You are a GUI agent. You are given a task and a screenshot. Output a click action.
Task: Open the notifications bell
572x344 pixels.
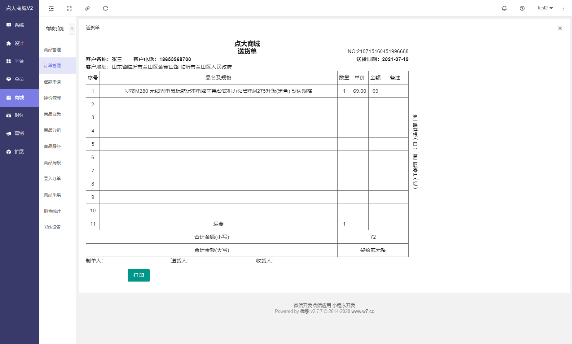click(504, 8)
